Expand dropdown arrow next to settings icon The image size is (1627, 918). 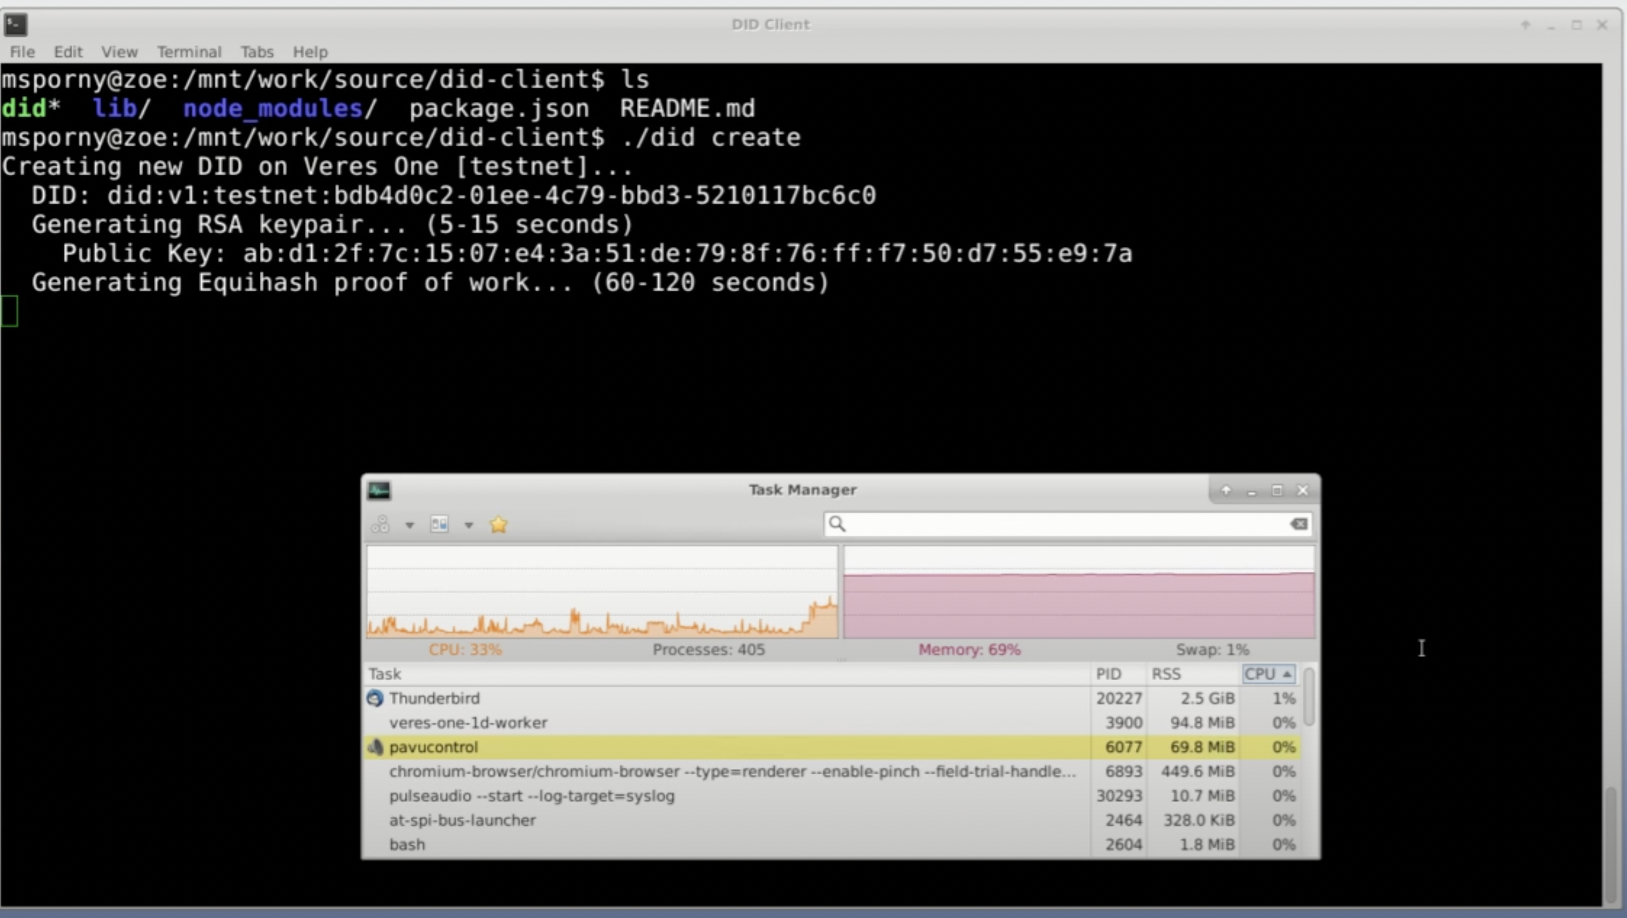point(469,525)
